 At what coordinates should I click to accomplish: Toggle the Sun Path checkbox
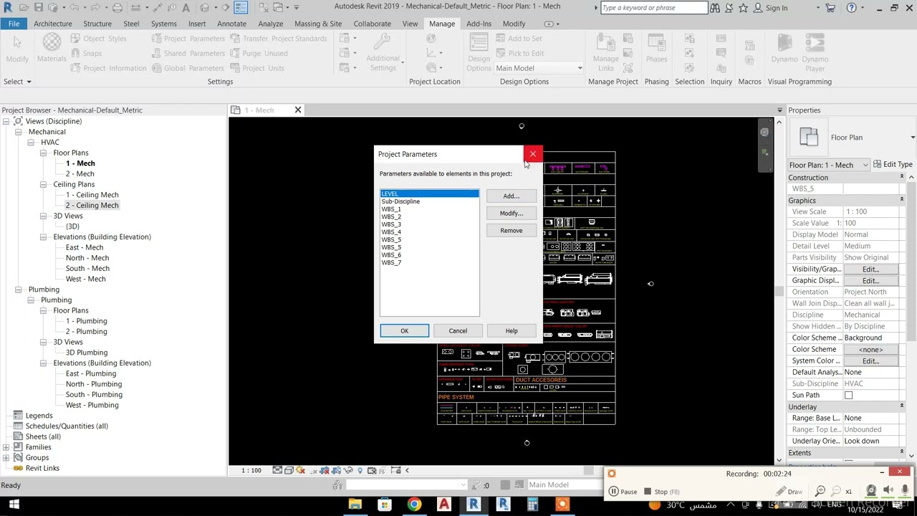pyautogui.click(x=848, y=395)
